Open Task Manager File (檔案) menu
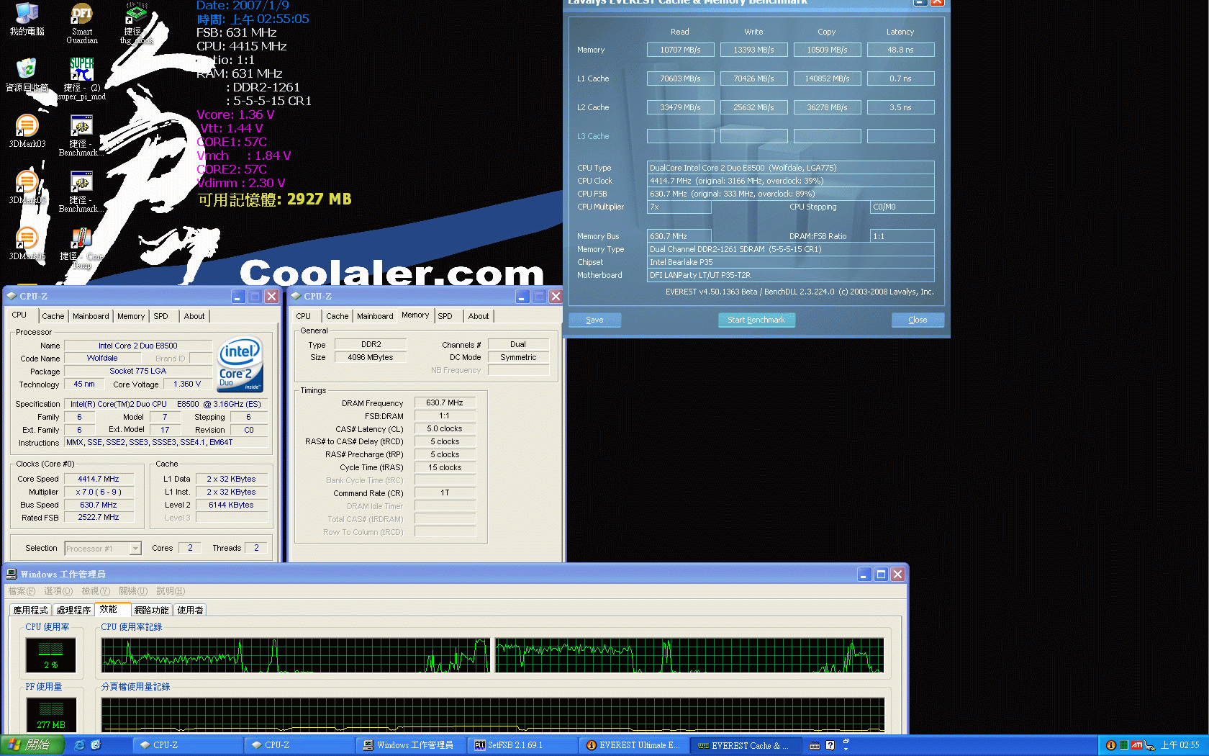The width and height of the screenshot is (1209, 756). 22,591
